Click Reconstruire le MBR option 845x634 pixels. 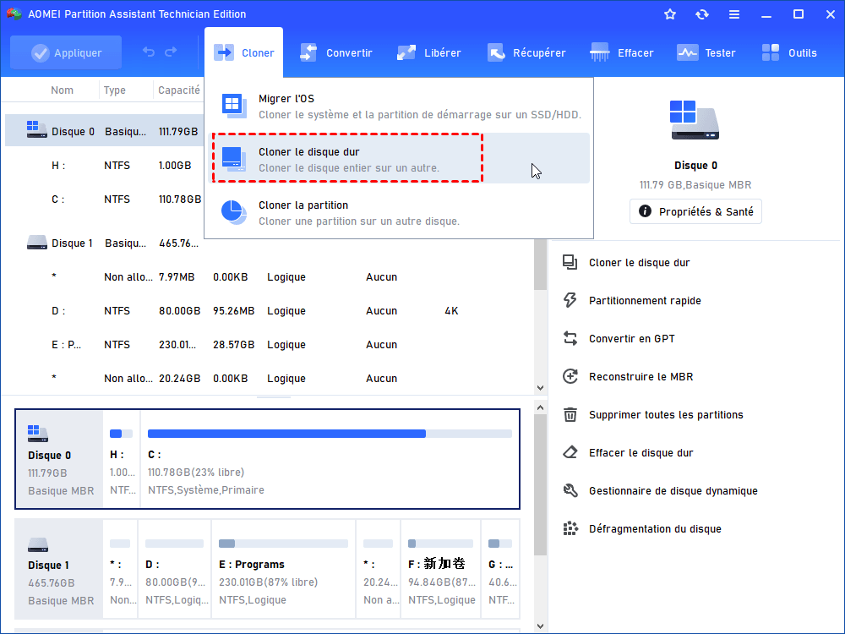pos(641,376)
